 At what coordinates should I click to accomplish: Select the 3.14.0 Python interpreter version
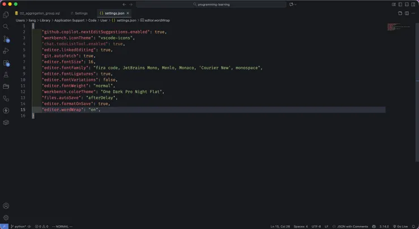[x=384, y=226]
